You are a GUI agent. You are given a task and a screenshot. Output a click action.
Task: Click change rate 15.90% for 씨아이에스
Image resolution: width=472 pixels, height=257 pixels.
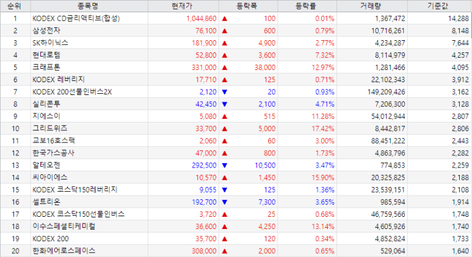(323, 178)
